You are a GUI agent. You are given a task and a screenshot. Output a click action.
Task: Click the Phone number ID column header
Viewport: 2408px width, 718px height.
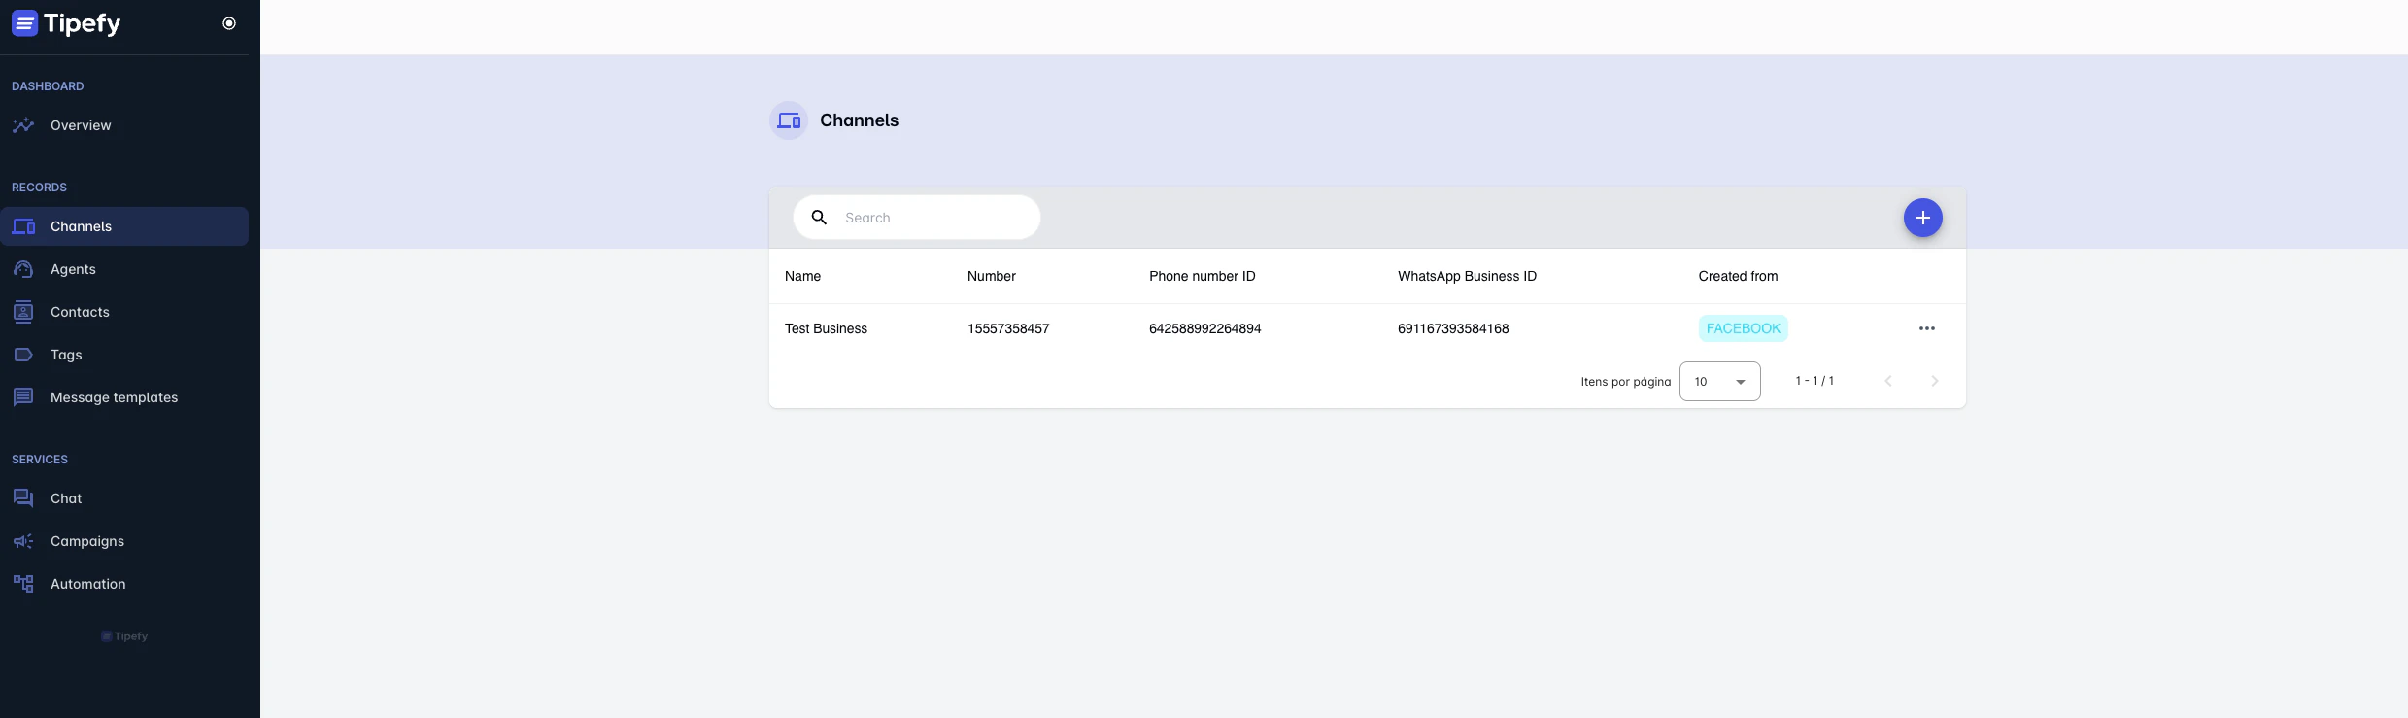[x=1203, y=276]
